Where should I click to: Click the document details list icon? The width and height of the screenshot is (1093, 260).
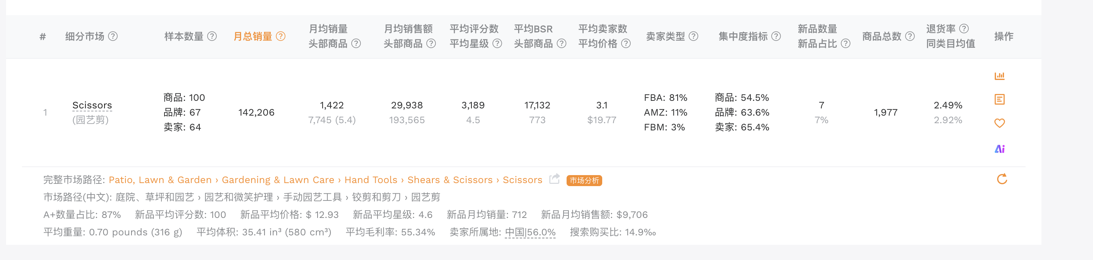click(999, 100)
